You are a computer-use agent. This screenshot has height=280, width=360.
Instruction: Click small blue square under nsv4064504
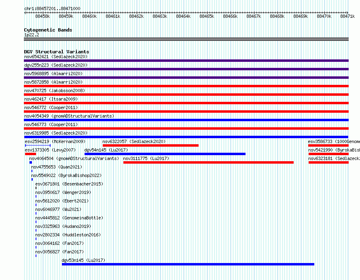click(x=31, y=162)
